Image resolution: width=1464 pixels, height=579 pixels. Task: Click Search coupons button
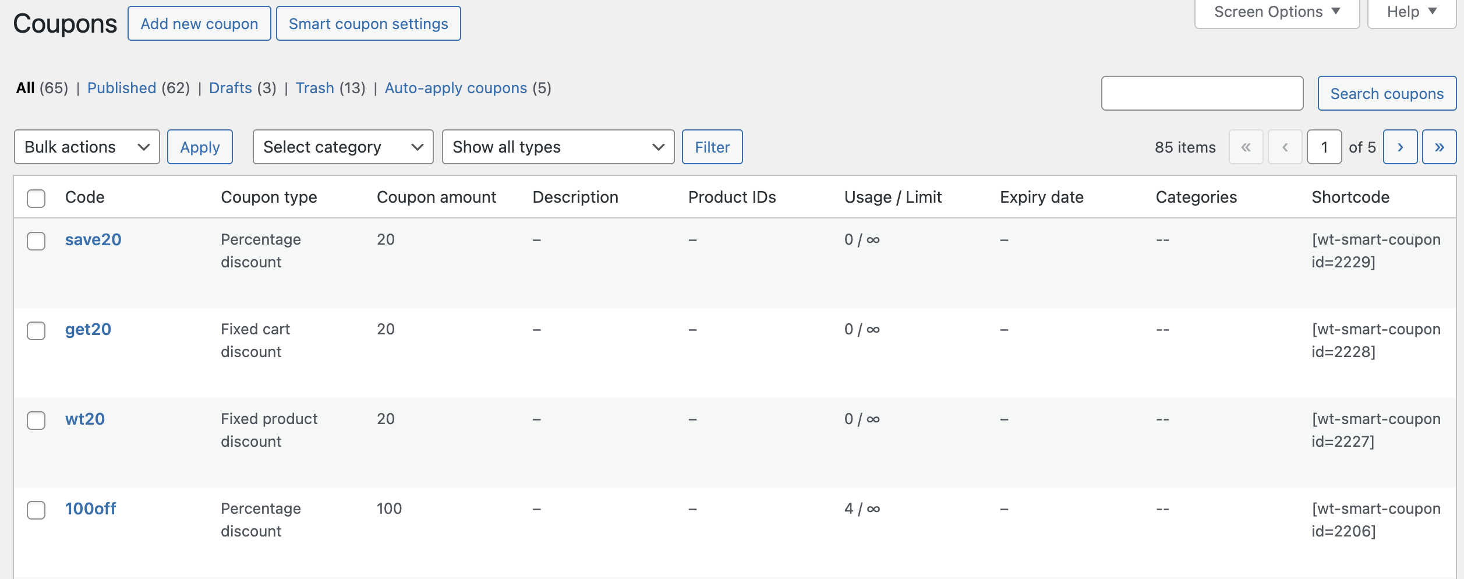click(x=1387, y=93)
